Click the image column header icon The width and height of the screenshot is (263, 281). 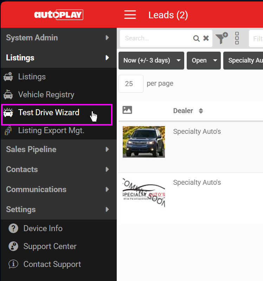click(x=127, y=110)
